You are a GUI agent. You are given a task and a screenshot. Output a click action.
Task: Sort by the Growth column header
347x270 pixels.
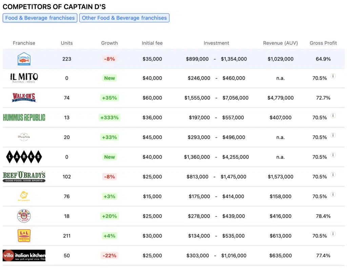click(x=109, y=43)
